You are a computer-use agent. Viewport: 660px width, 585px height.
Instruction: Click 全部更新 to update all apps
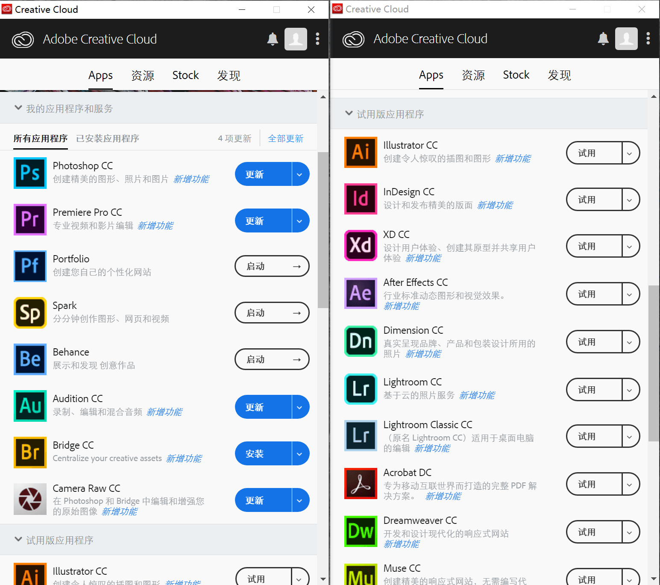click(285, 138)
